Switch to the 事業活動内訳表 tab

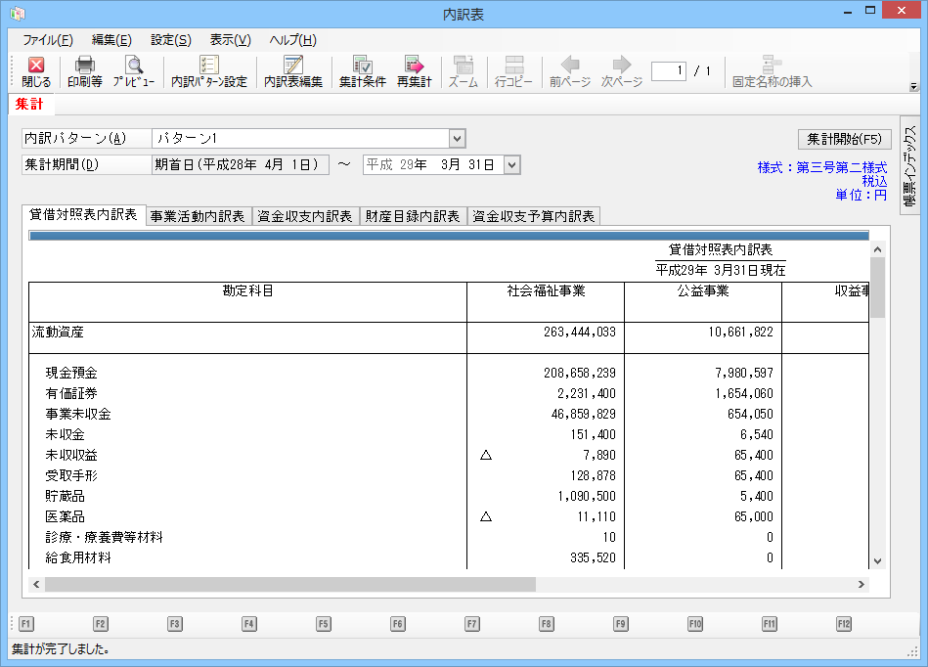[199, 216]
